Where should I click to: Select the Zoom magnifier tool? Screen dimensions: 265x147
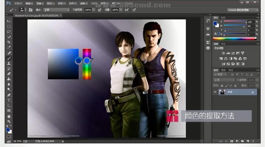pos(9,121)
